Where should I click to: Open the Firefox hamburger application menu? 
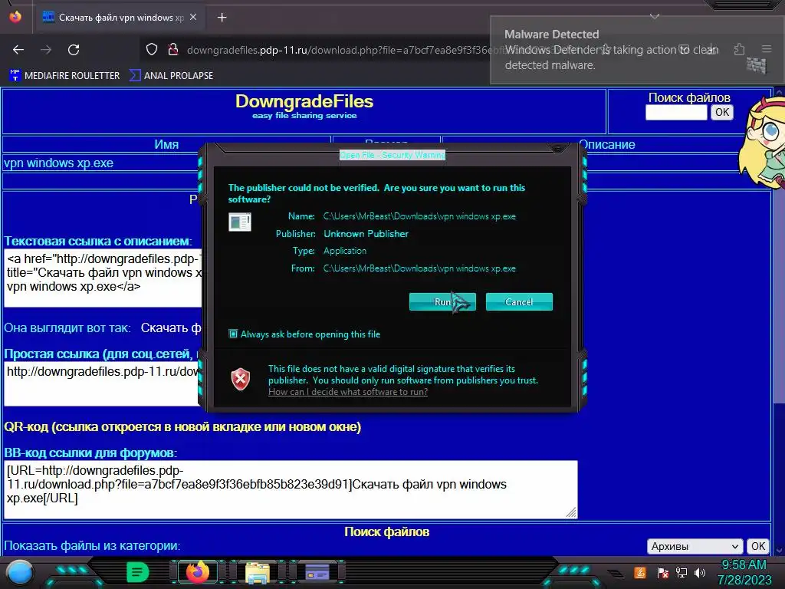pyautogui.click(x=767, y=49)
